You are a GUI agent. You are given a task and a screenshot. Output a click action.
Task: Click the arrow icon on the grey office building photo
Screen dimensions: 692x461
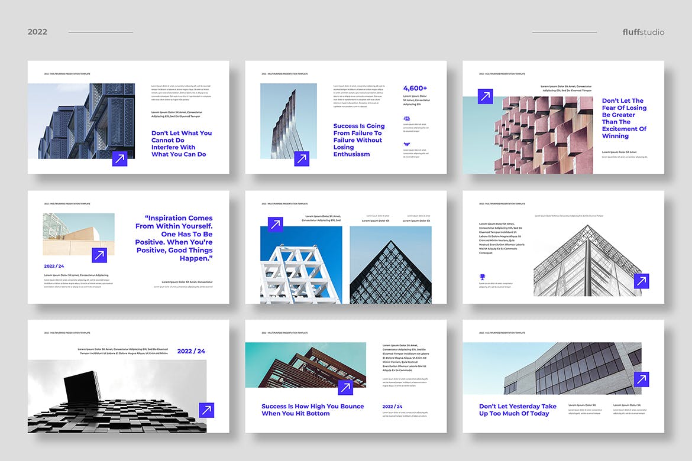641,379
